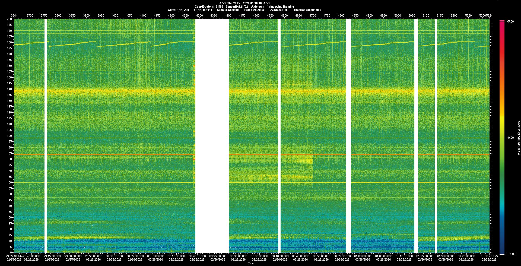Select the Windowing:Hanning parameter label

[x=281, y=7]
